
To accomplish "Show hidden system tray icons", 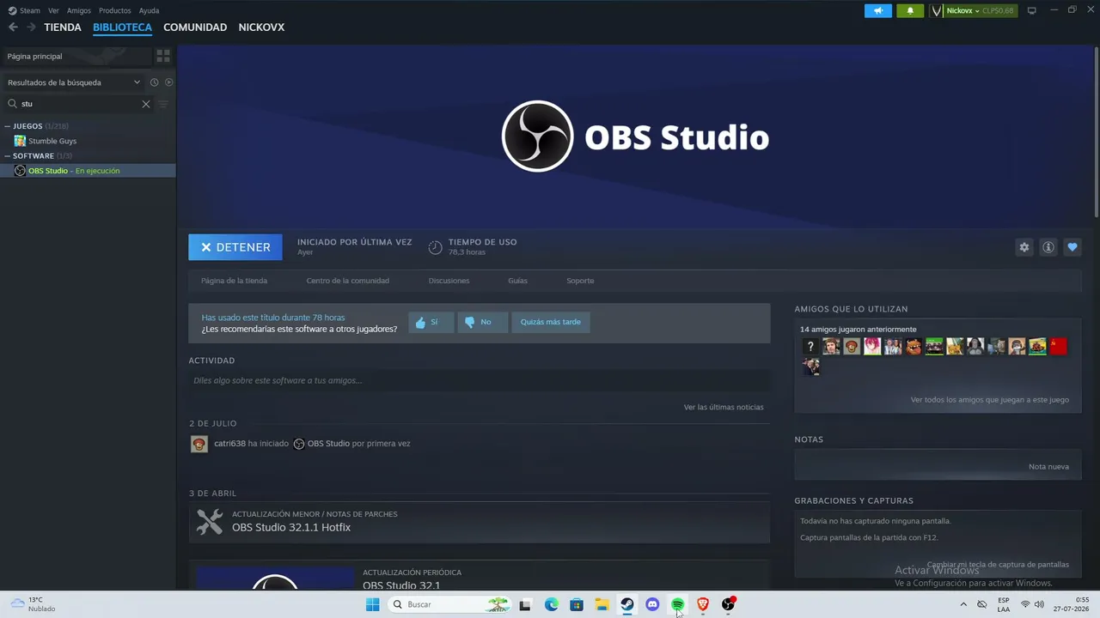I will (962, 604).
